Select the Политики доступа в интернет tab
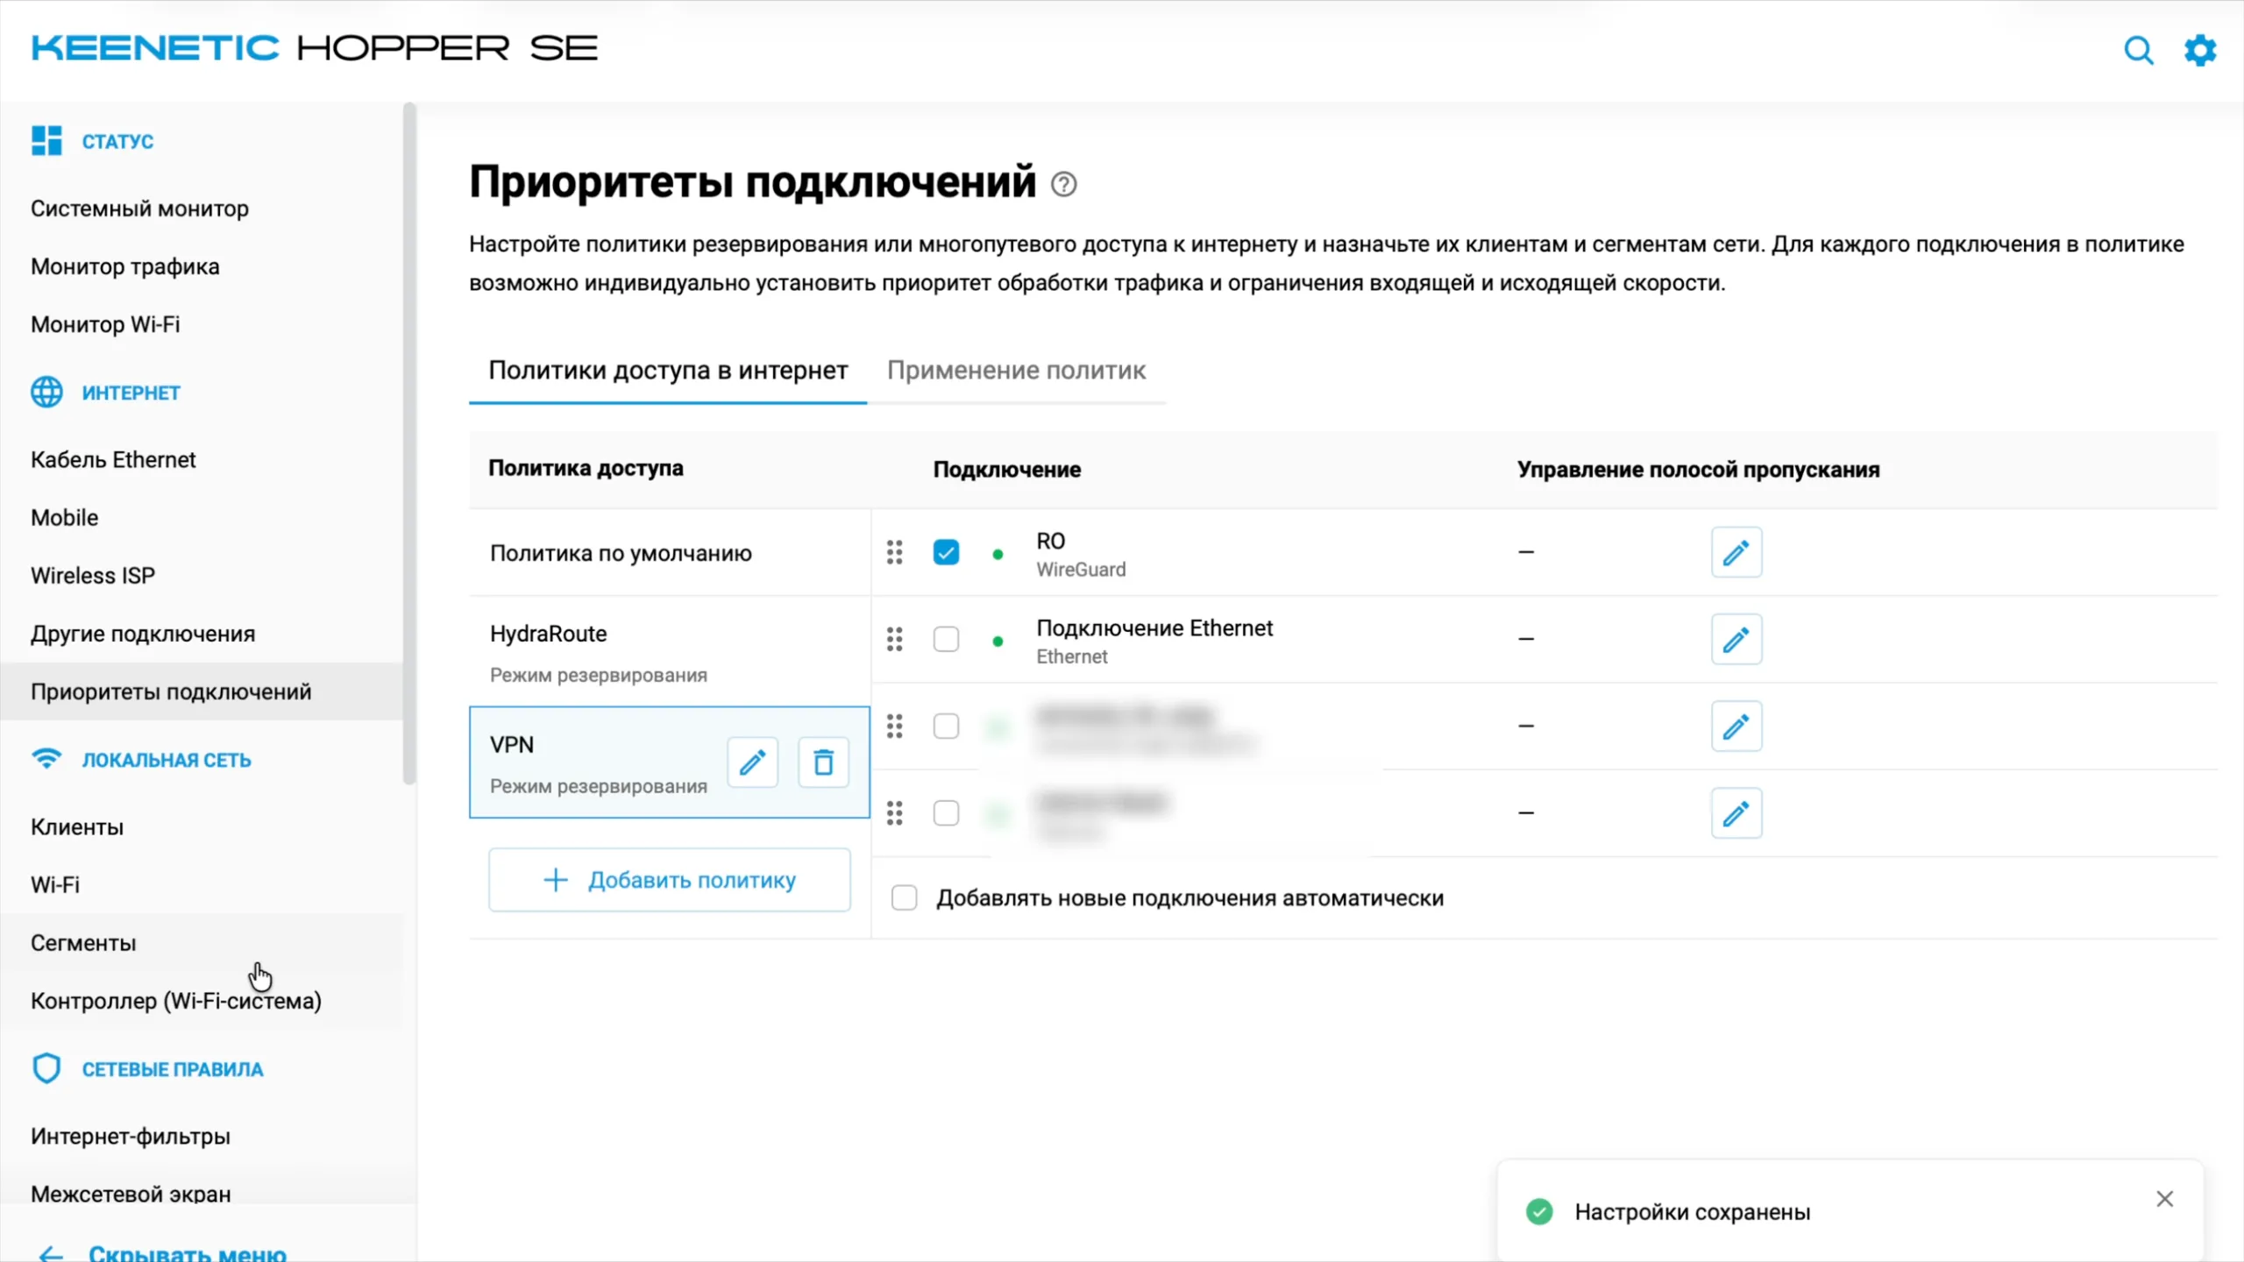Viewport: 2244px width, 1262px height. coord(668,371)
